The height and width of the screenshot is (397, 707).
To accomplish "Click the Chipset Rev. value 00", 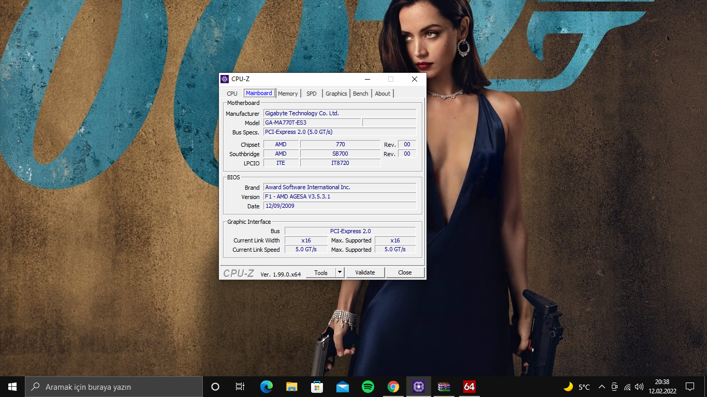I will (407, 144).
